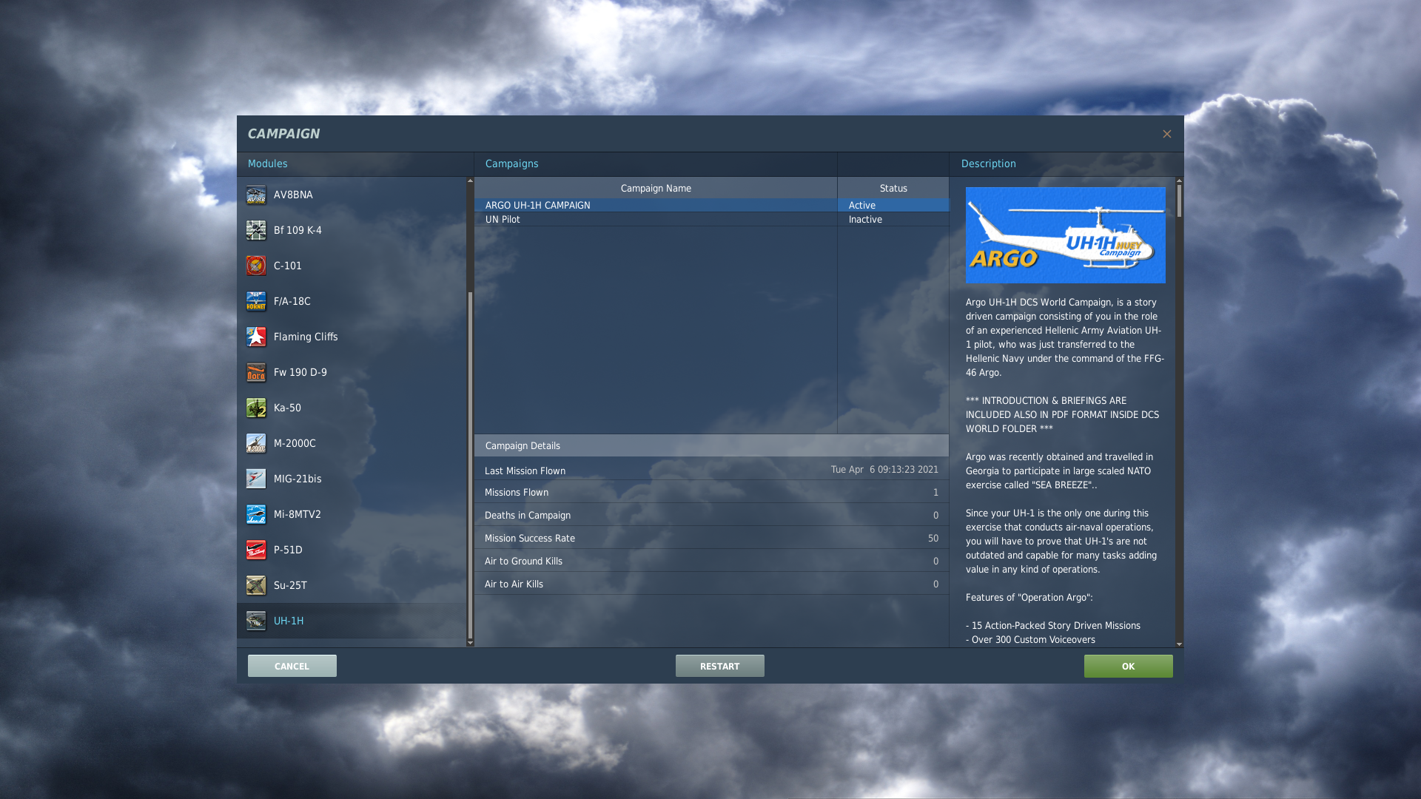Click the Su-25T module label
The width and height of the screenshot is (1421, 799).
(290, 585)
